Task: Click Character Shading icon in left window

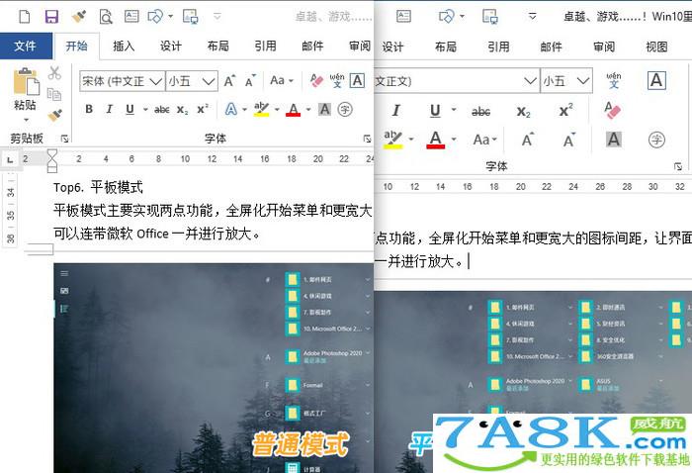Action: pyautogui.click(x=324, y=109)
